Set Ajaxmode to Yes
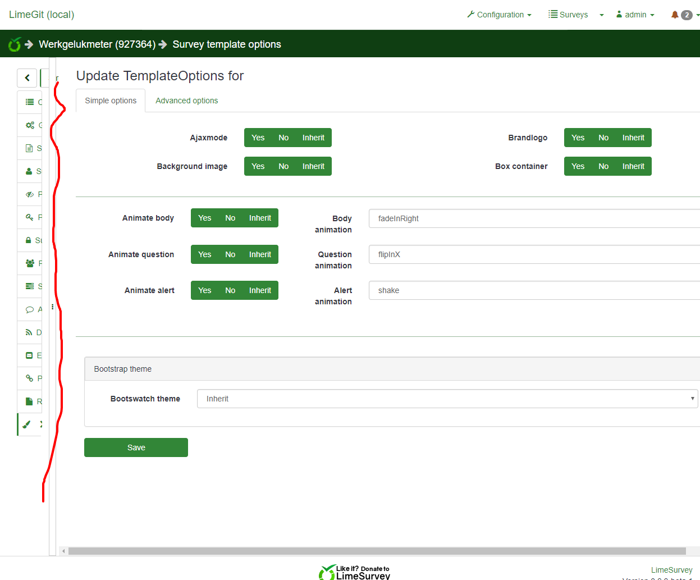This screenshot has width=700, height=580. (258, 138)
